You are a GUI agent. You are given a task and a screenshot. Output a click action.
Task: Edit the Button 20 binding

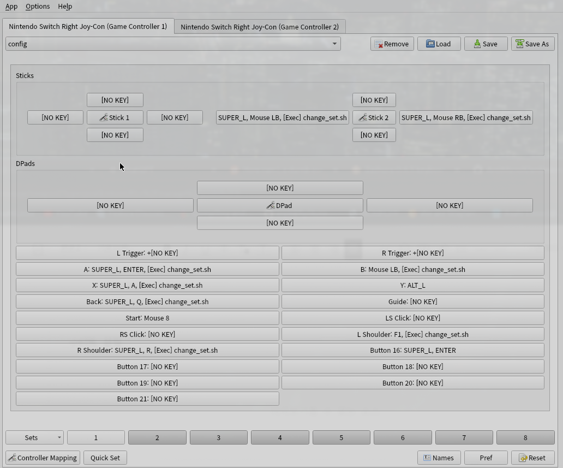(x=413, y=383)
